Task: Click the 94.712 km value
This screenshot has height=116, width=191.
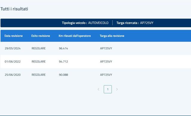Action: tap(64, 62)
